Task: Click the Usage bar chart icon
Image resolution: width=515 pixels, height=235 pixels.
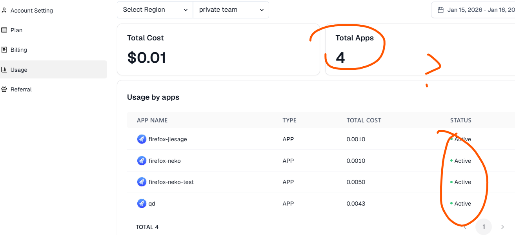Action: (4, 70)
